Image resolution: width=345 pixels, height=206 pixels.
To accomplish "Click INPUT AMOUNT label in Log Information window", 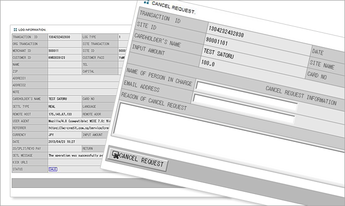I will coord(93,135).
